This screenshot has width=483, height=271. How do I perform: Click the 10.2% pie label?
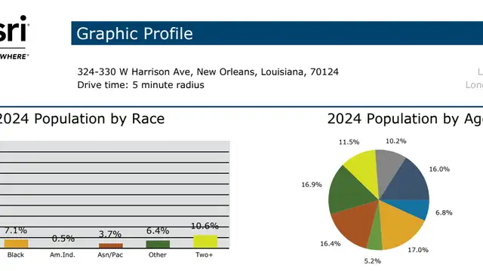[x=395, y=142]
